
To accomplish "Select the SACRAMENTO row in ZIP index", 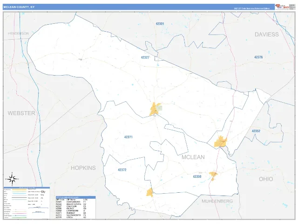I will point(75,215).
